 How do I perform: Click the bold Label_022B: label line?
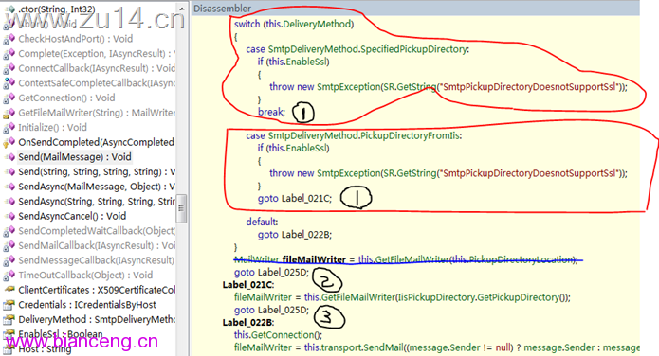(248, 323)
